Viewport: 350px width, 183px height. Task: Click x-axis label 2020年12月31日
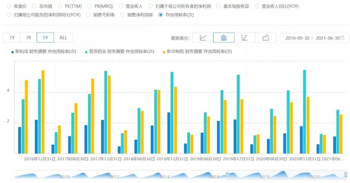click(x=305, y=159)
